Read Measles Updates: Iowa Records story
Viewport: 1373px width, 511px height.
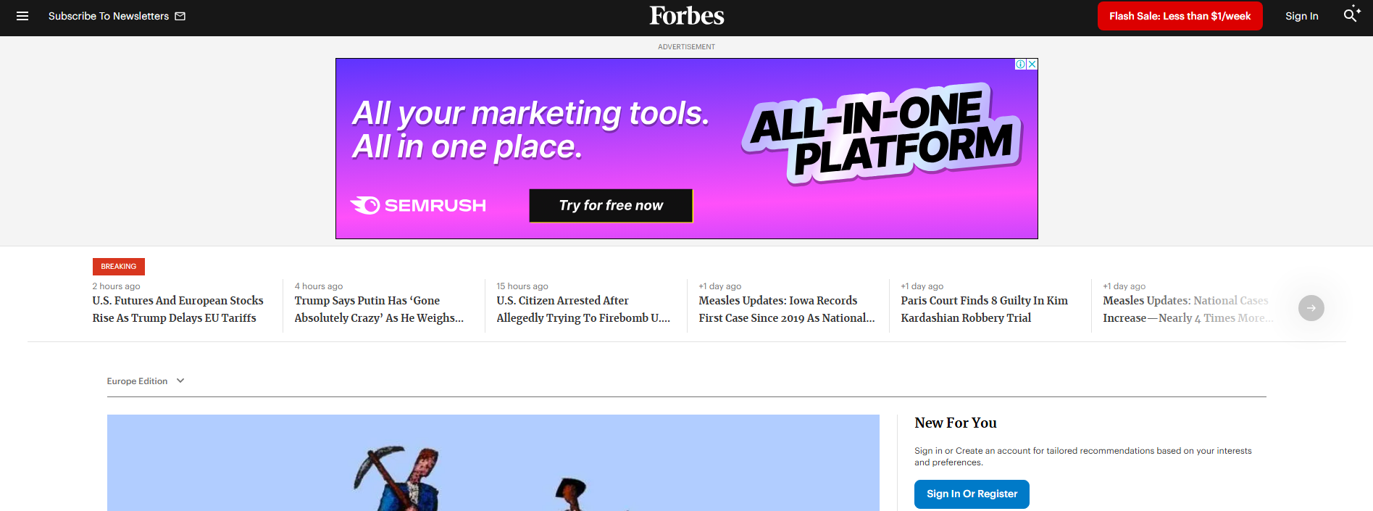click(x=787, y=309)
